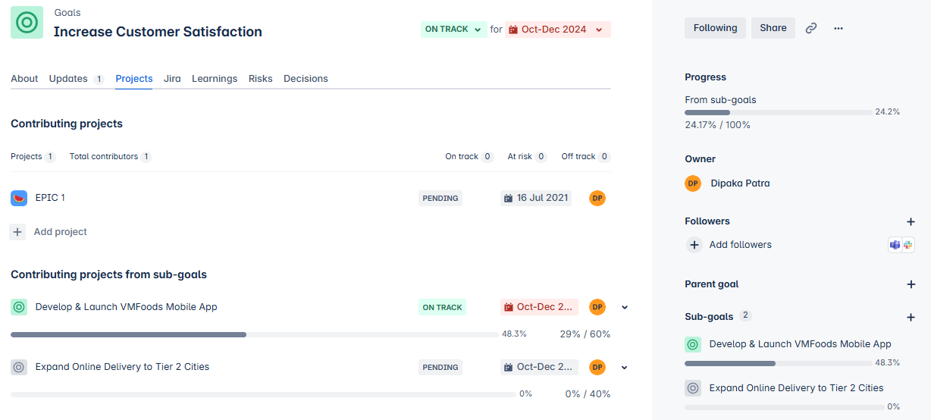
Task: Click the plus icon next to Add project
Action: tap(17, 232)
